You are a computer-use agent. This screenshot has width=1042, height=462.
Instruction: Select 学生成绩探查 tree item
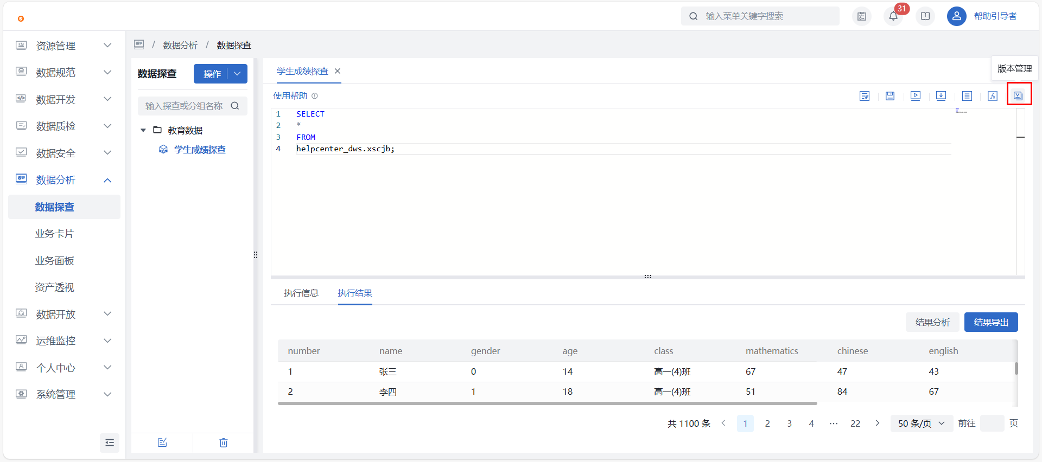(200, 150)
